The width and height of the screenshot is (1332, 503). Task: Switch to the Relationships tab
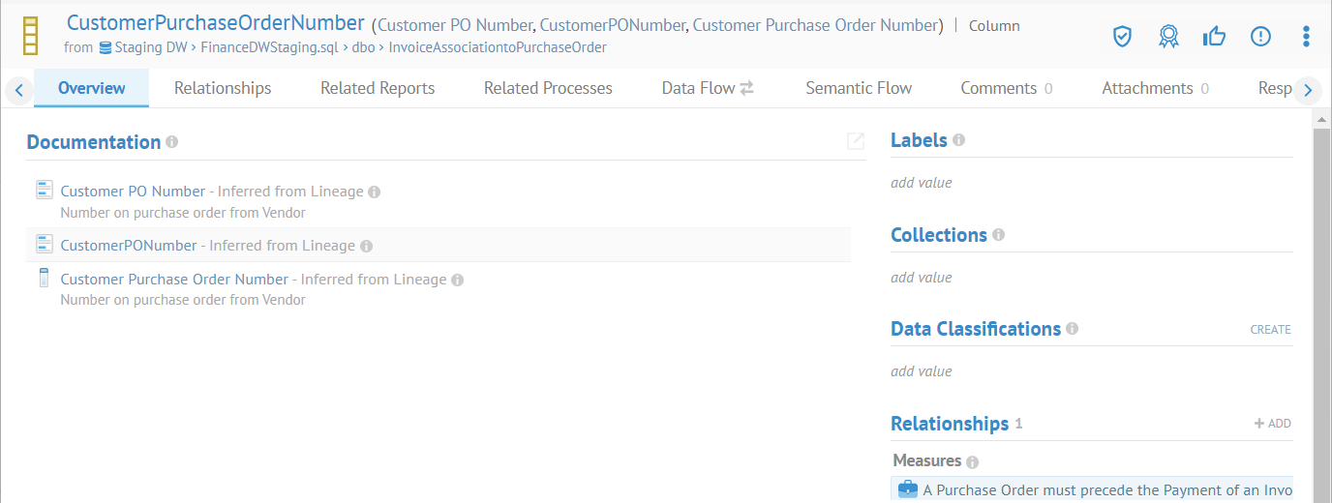(223, 88)
